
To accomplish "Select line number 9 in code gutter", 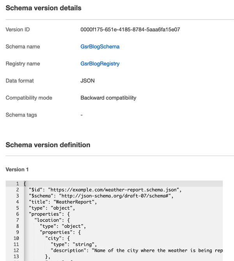I will point(18,233).
